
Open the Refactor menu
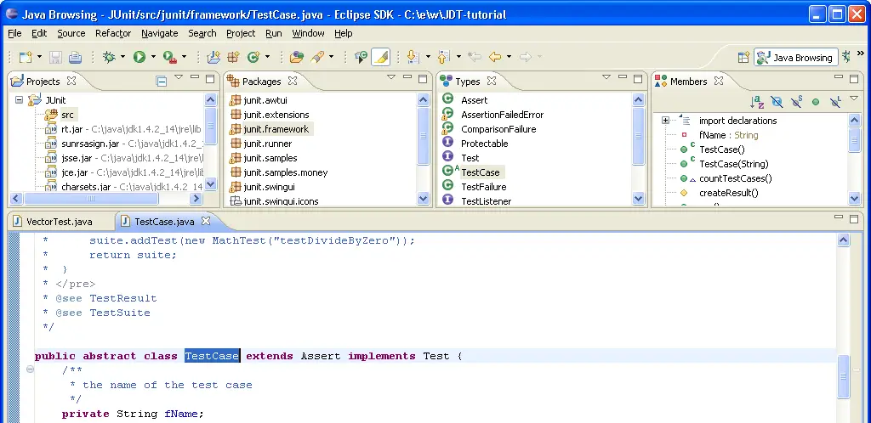[113, 33]
